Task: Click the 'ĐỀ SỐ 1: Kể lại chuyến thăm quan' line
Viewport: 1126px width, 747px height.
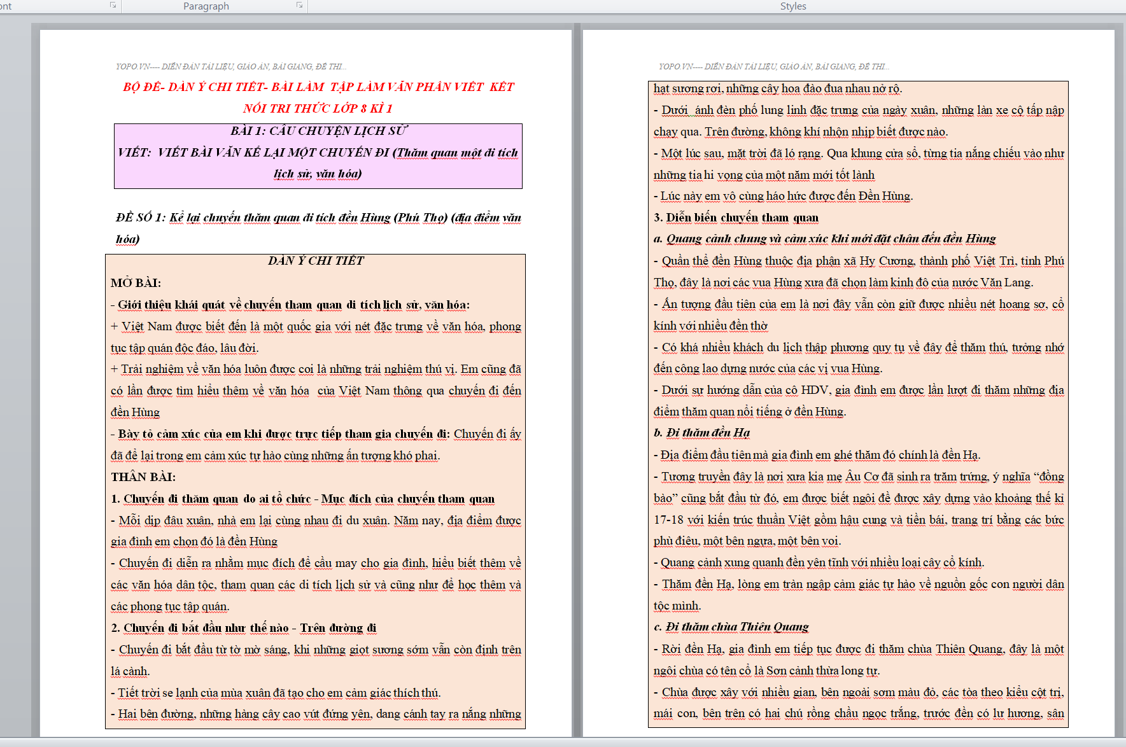Action: [318, 218]
